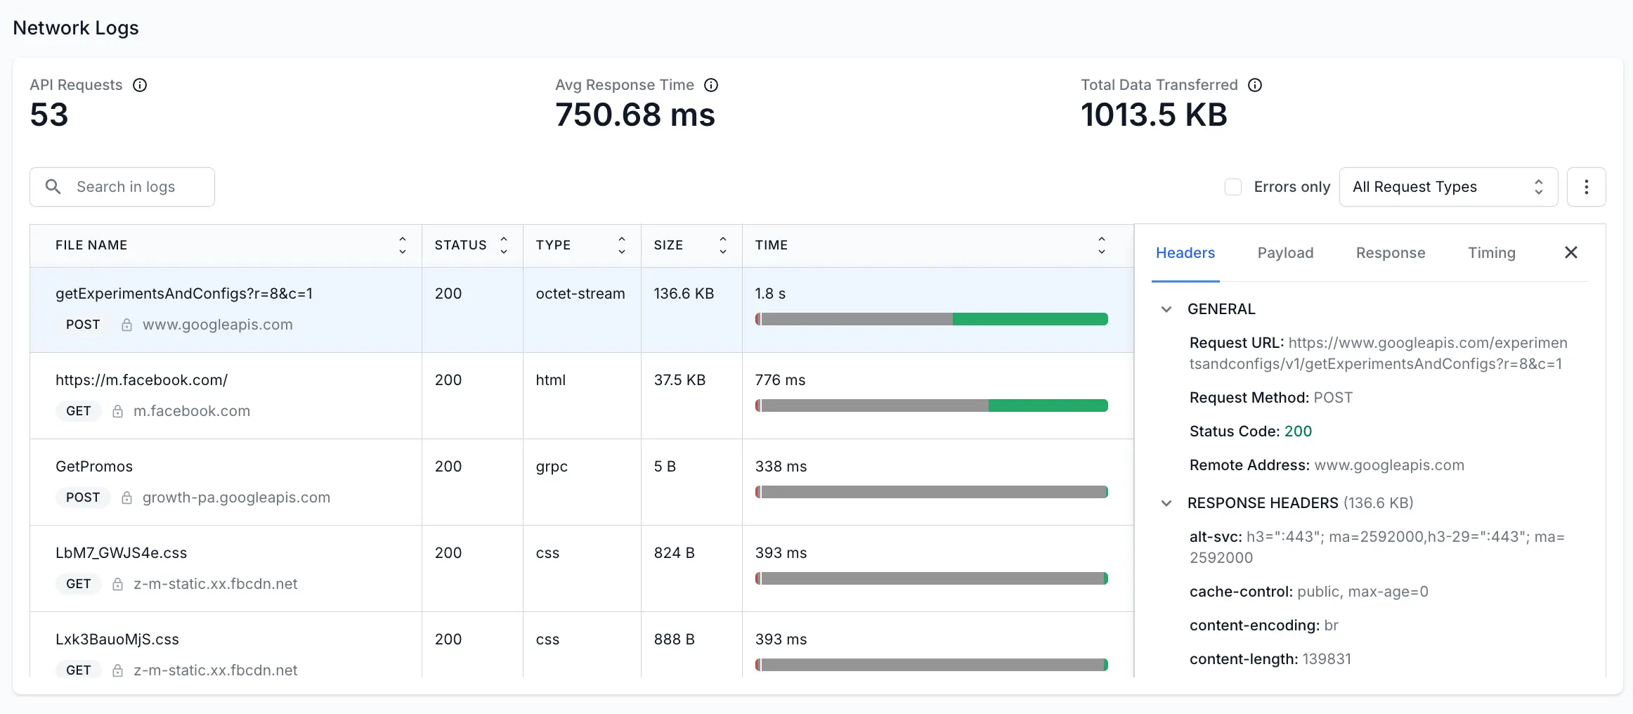Image resolution: width=1633 pixels, height=714 pixels.
Task: Close the request details panel
Action: pos(1571,253)
